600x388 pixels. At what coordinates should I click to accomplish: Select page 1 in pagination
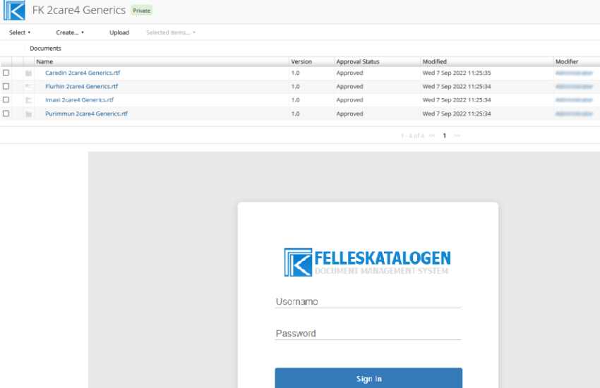[445, 135]
